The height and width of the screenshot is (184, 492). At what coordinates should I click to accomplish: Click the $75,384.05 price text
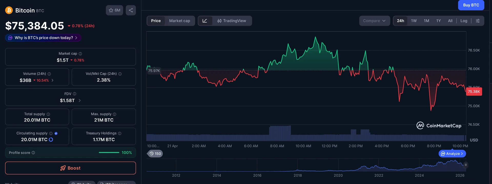point(35,26)
